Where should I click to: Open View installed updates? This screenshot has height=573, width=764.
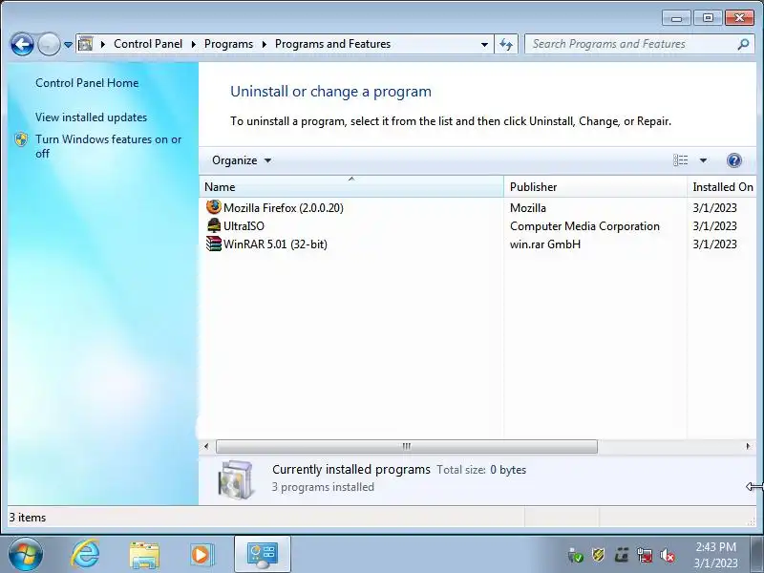(x=91, y=117)
